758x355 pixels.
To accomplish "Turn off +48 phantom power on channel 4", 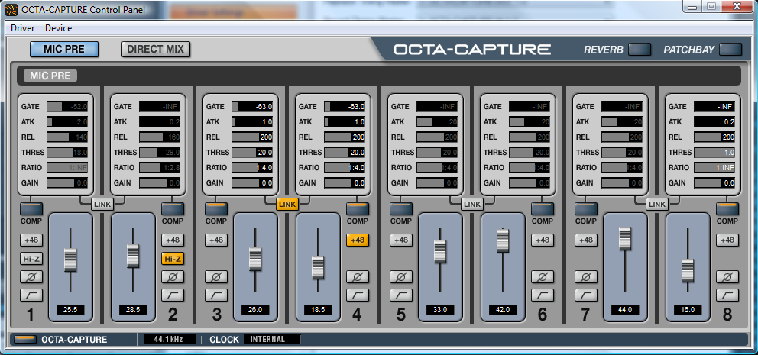I will click(357, 240).
